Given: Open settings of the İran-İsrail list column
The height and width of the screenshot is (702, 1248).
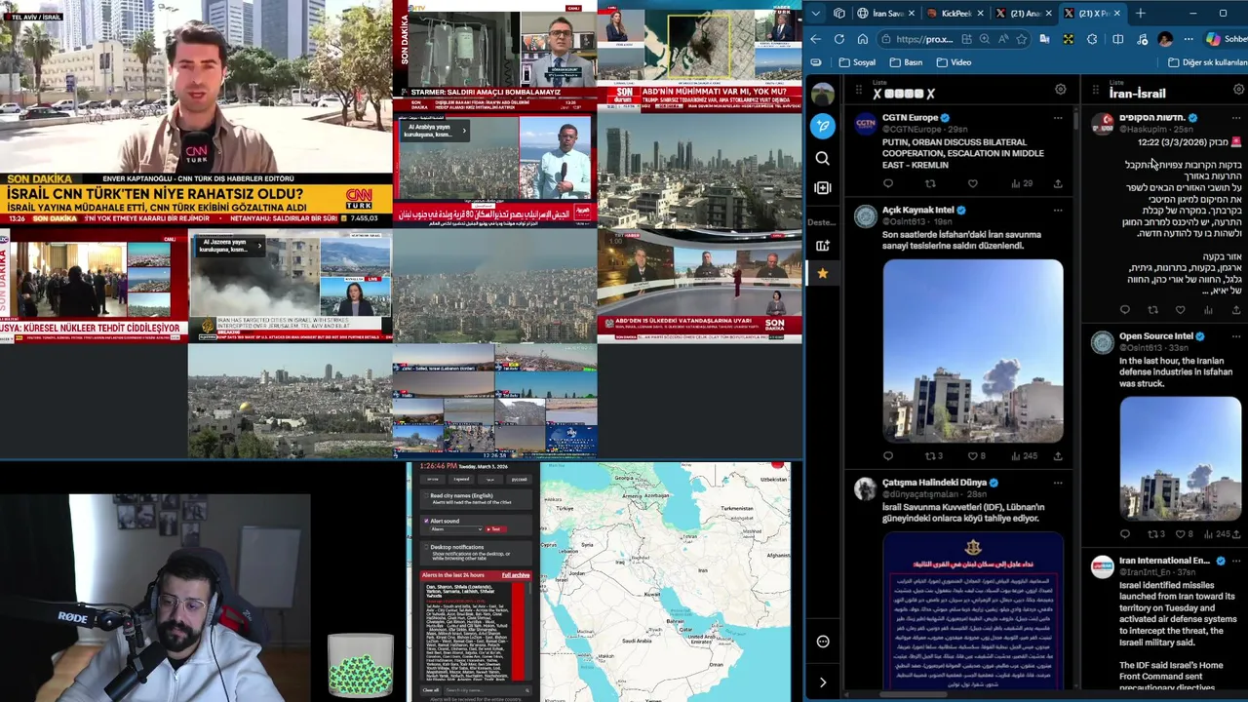Looking at the screenshot, I should (1238, 90).
